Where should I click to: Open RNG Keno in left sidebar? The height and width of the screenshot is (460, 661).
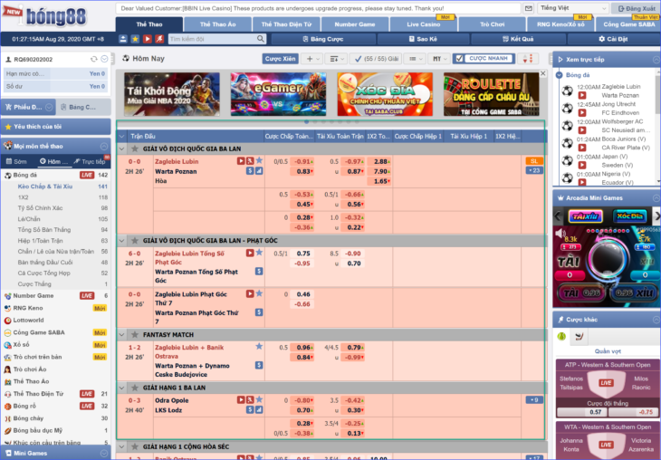28,308
